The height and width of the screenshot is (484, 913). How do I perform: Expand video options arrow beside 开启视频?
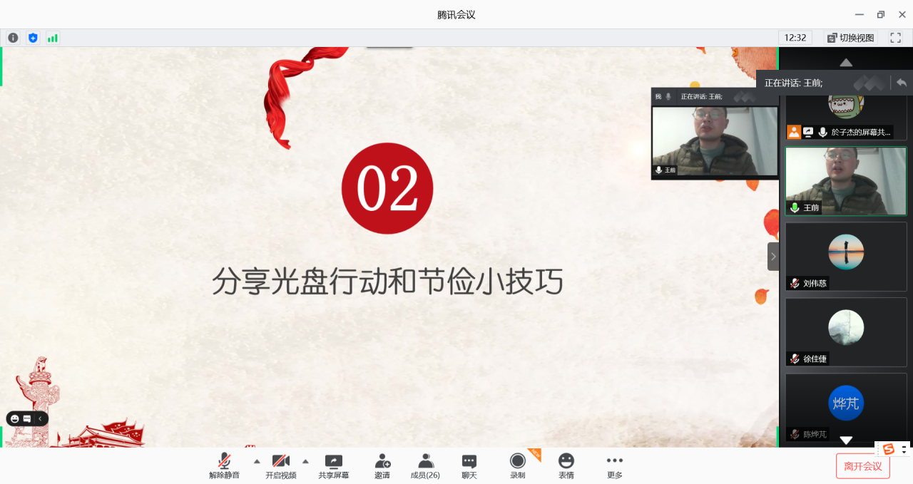click(x=305, y=460)
